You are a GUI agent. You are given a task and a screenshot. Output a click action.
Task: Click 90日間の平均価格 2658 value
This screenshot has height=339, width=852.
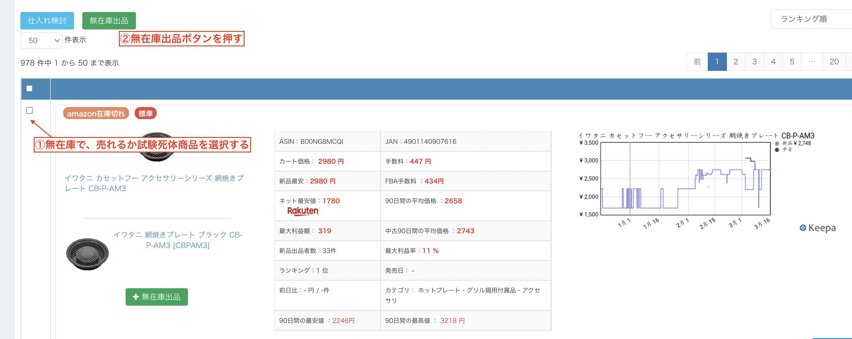[453, 201]
